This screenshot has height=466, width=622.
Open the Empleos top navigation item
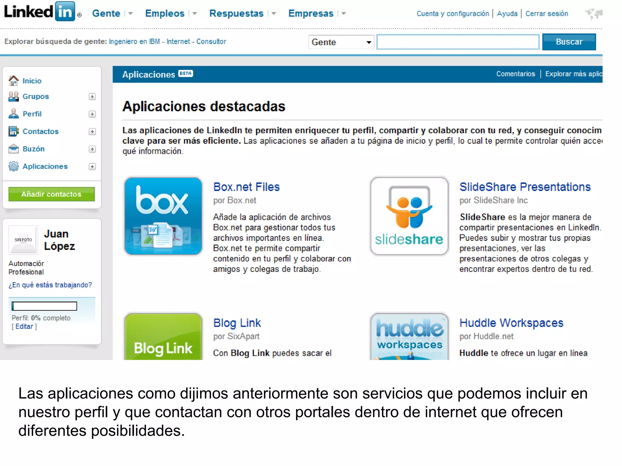point(165,13)
